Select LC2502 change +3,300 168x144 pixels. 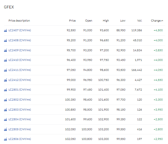coord(158,100)
